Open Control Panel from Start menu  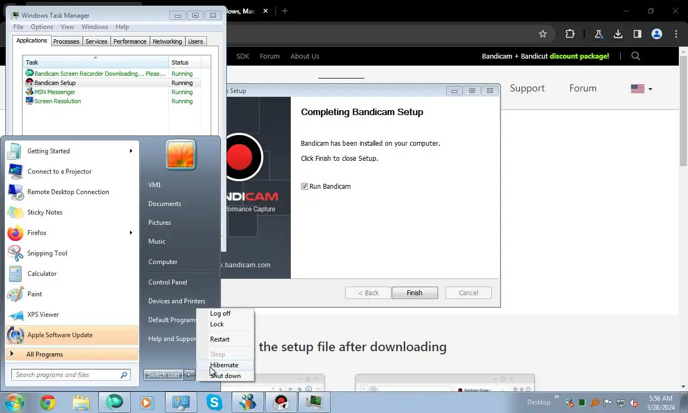click(x=168, y=282)
